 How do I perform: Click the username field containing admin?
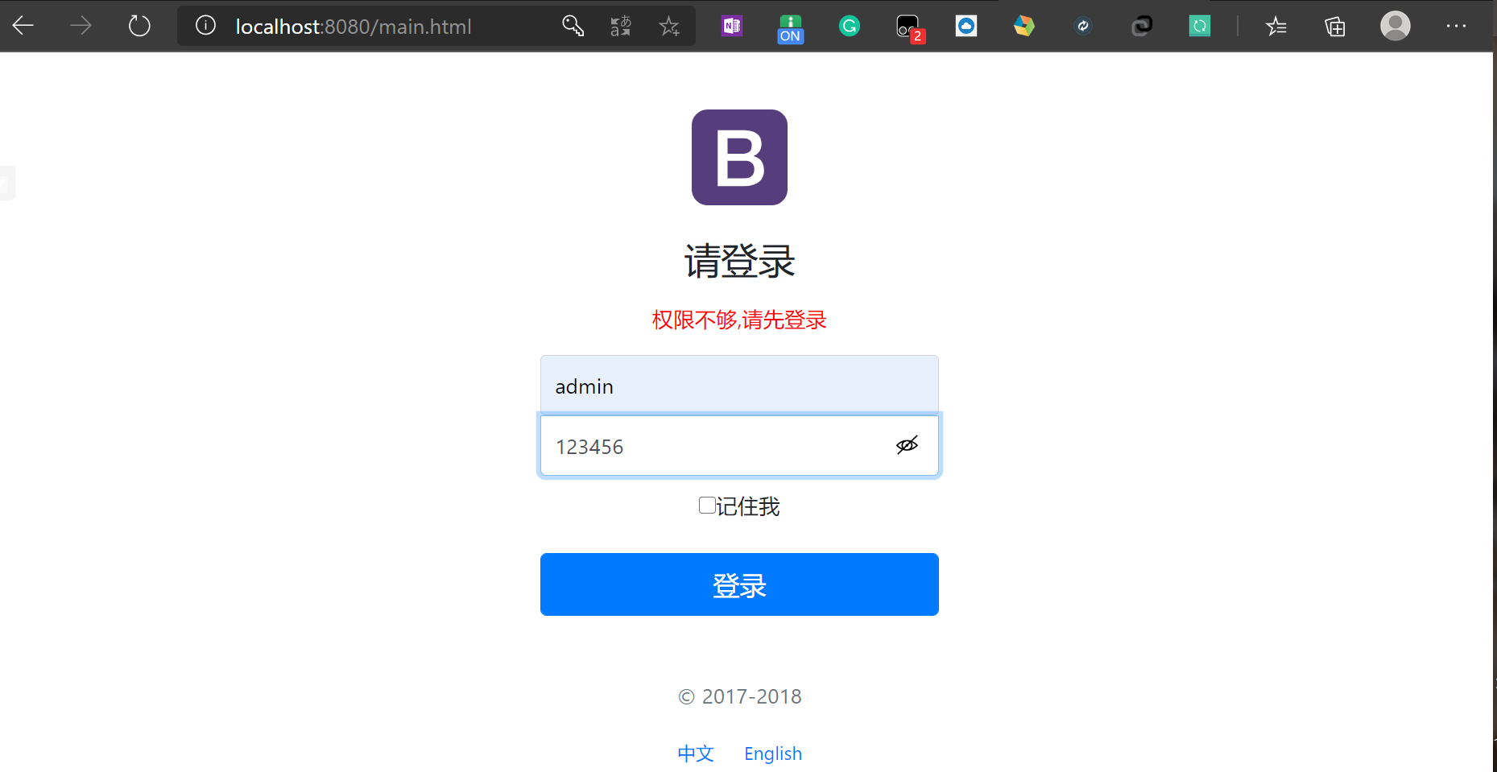tap(739, 385)
